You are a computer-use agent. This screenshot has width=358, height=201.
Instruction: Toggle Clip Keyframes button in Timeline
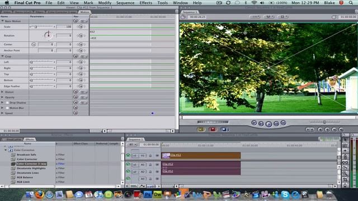[x=134, y=186]
